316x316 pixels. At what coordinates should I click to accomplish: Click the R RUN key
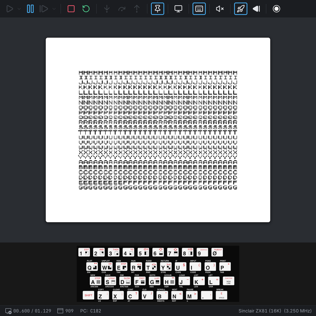136,267
